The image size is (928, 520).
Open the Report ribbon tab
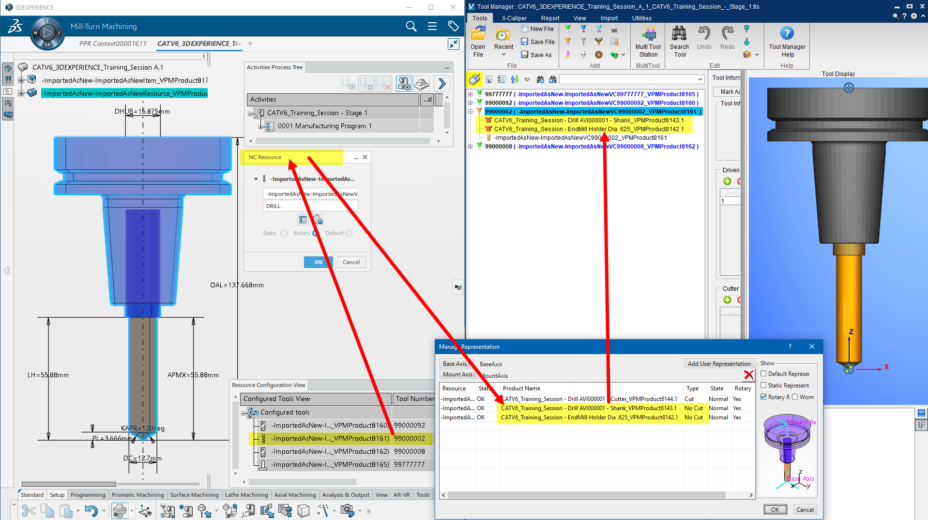[550, 18]
